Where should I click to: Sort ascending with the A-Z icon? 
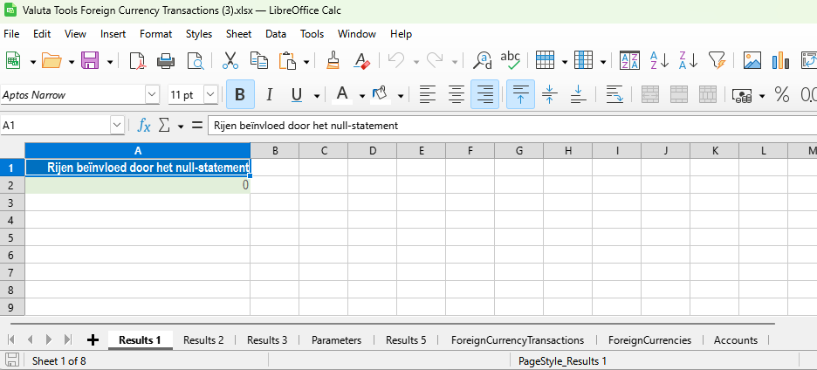[660, 60]
